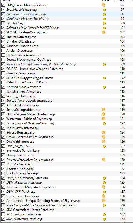The width and height of the screenshot is (133, 224).
Task: Click the archive flag for Growl - Werebeasts of Skyrim.esp
Action: pos(104,137)
